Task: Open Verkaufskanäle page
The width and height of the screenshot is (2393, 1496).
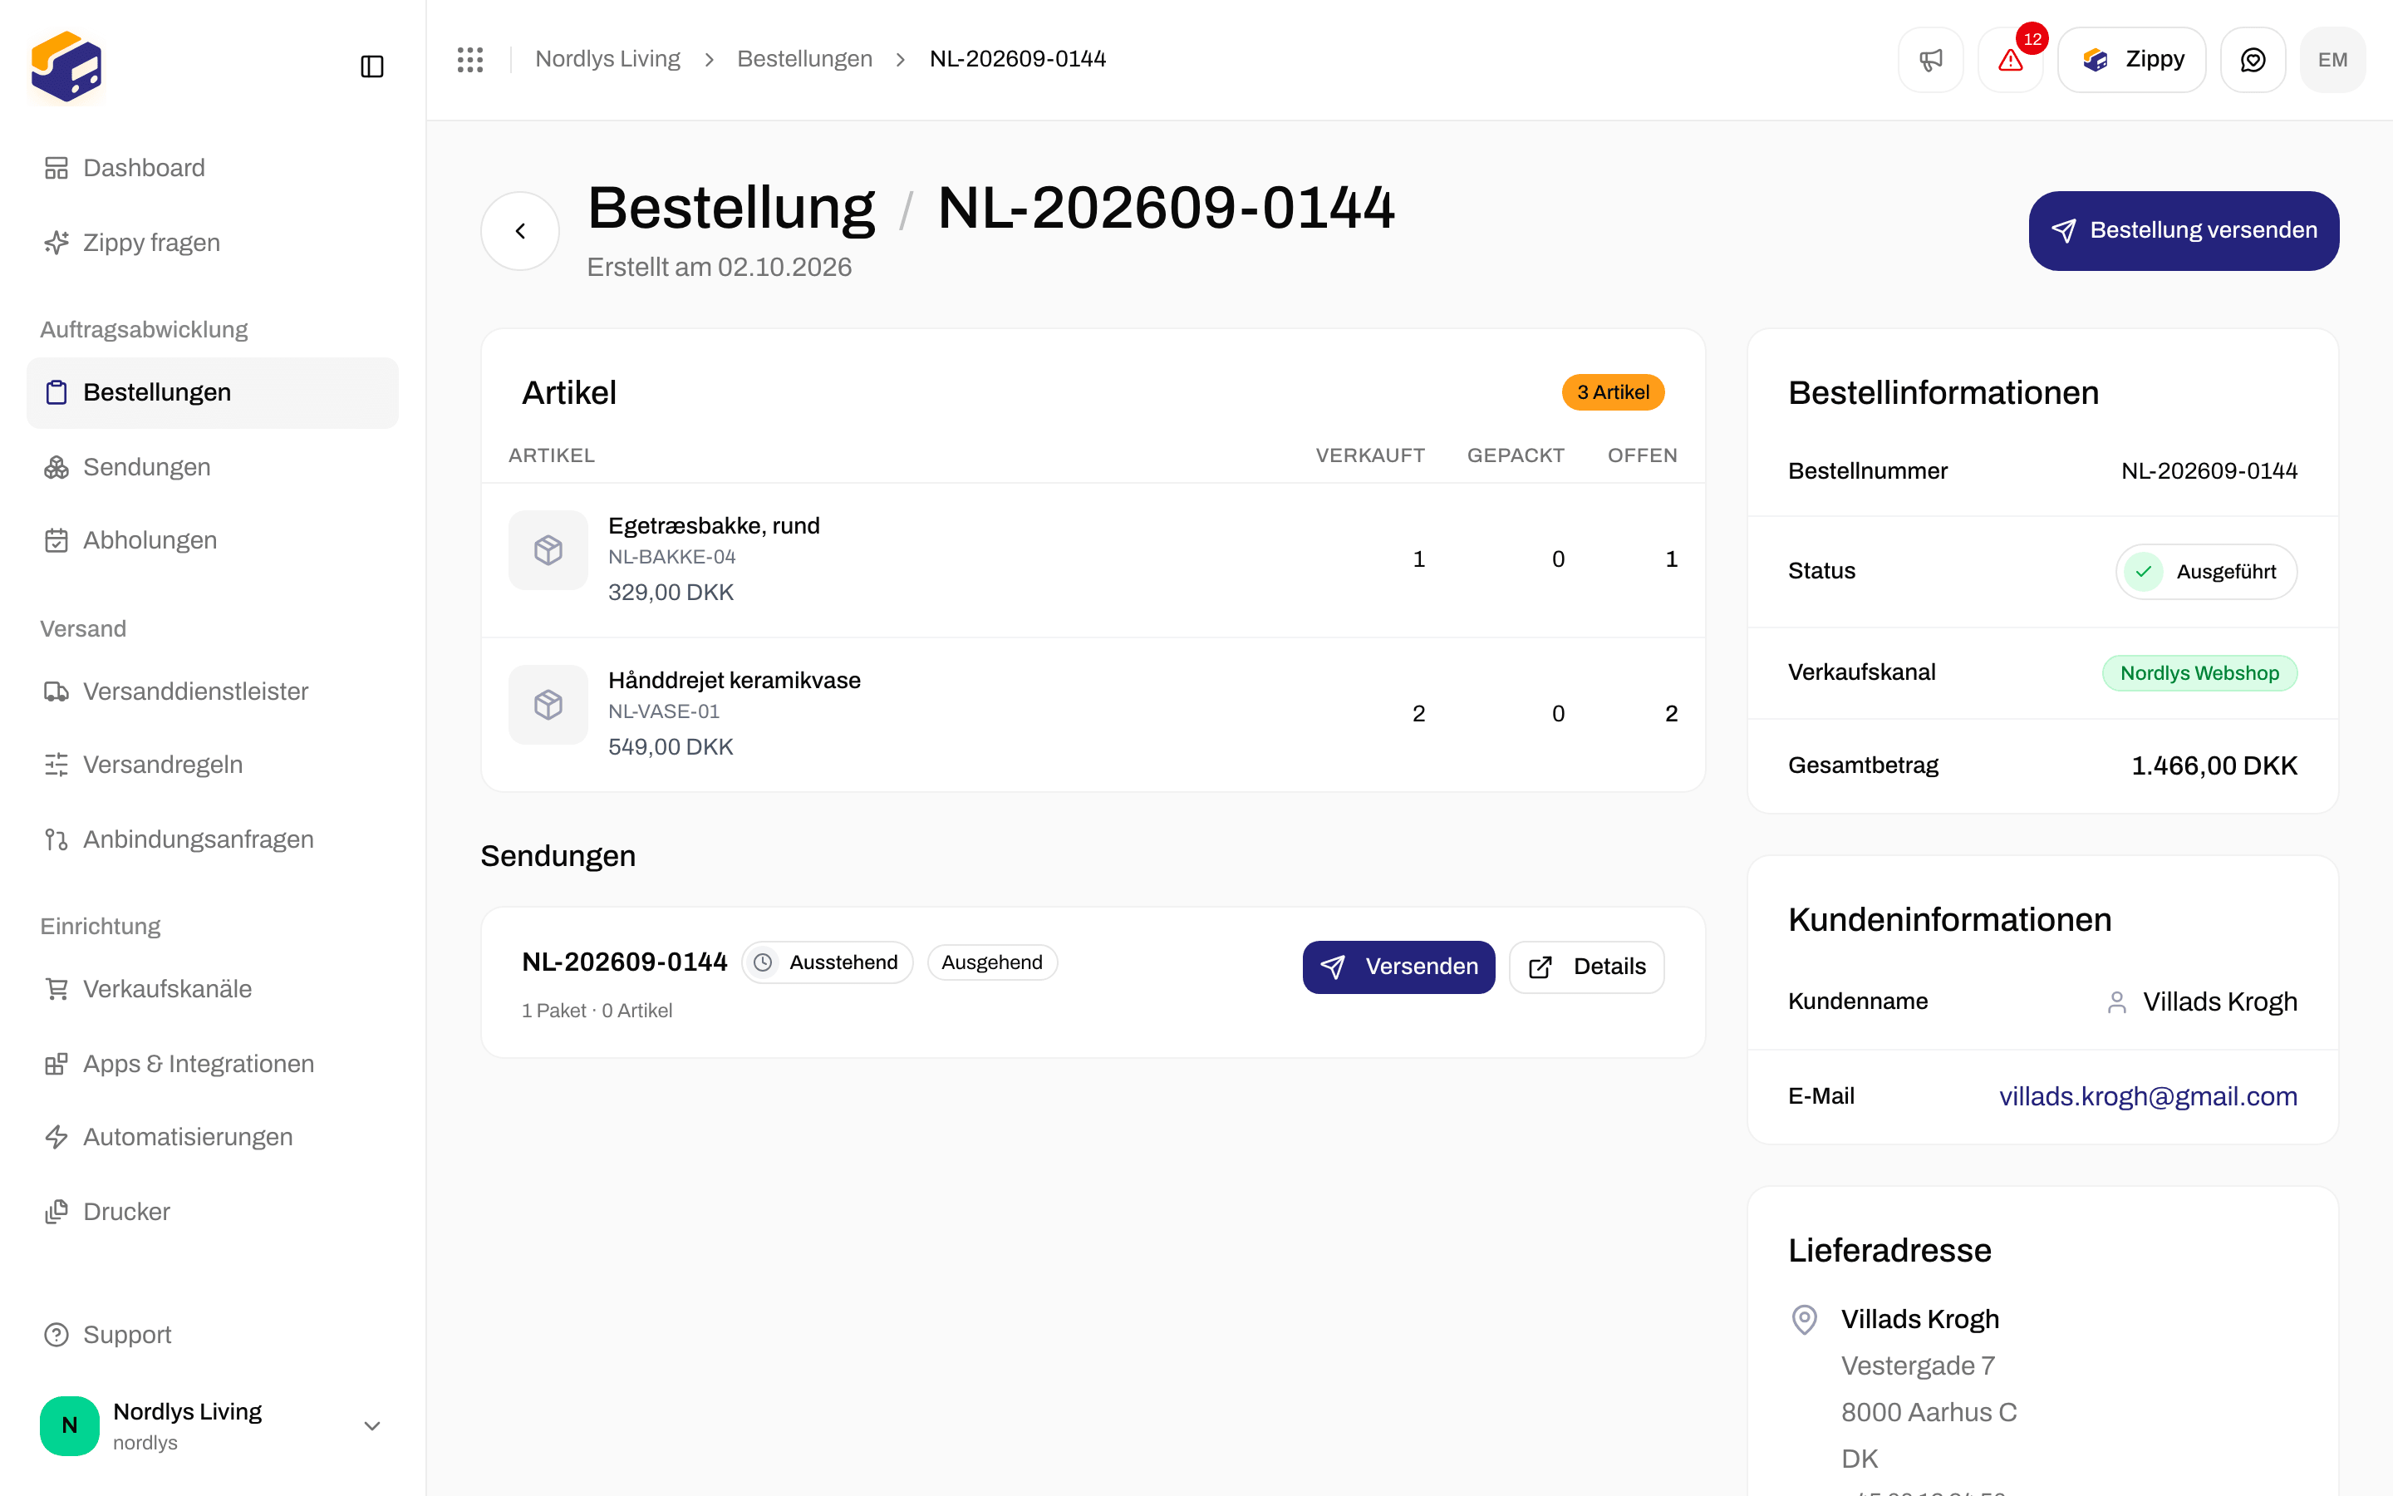Action: click(x=213, y=988)
